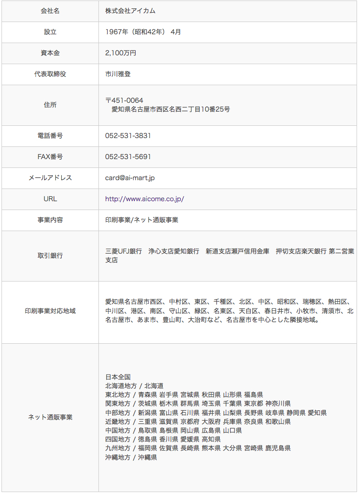Open the http://www.aicome.co.jp/ link
This screenshot has height=495, width=359.
point(144,199)
